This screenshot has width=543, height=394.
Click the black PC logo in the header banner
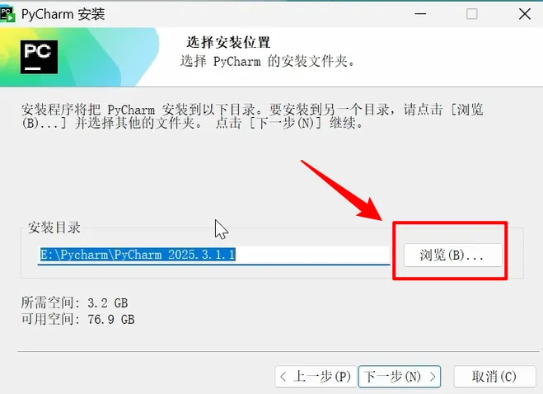coord(39,57)
